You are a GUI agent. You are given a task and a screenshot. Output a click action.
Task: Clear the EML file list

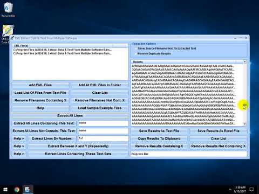coord(100,93)
